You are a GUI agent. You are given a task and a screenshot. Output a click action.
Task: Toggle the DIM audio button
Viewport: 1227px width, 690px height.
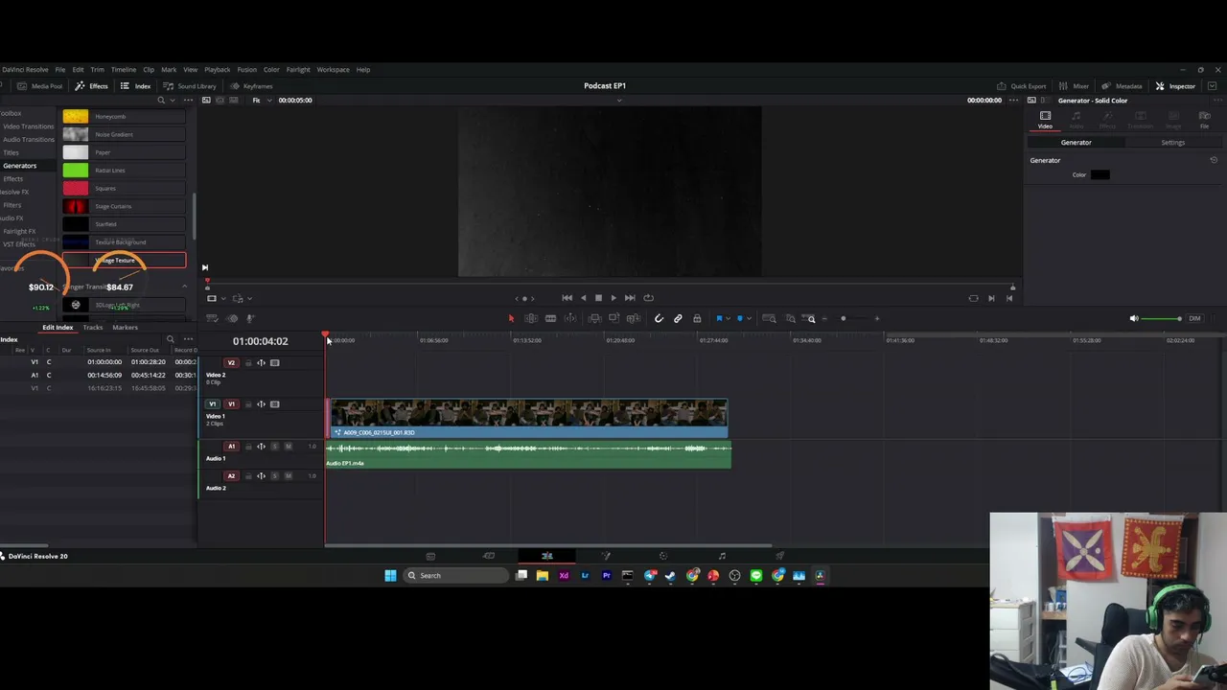1194,318
